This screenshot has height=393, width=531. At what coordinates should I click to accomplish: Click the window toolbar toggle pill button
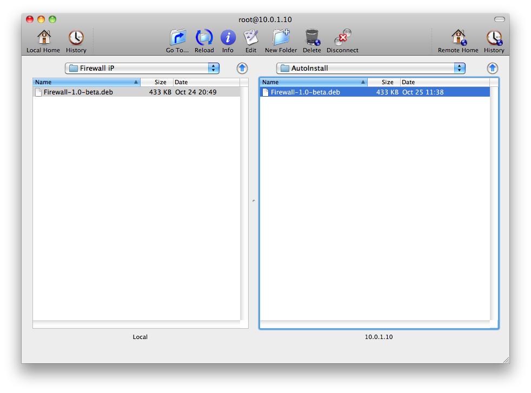[499, 19]
